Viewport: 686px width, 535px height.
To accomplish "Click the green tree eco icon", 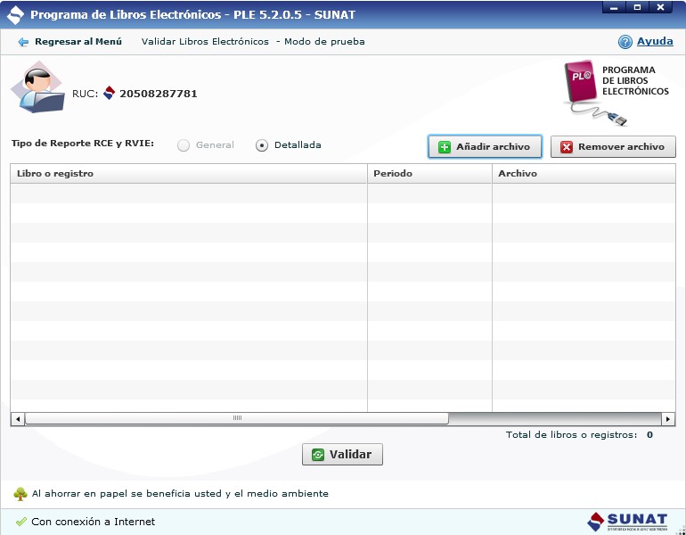I will (x=20, y=494).
